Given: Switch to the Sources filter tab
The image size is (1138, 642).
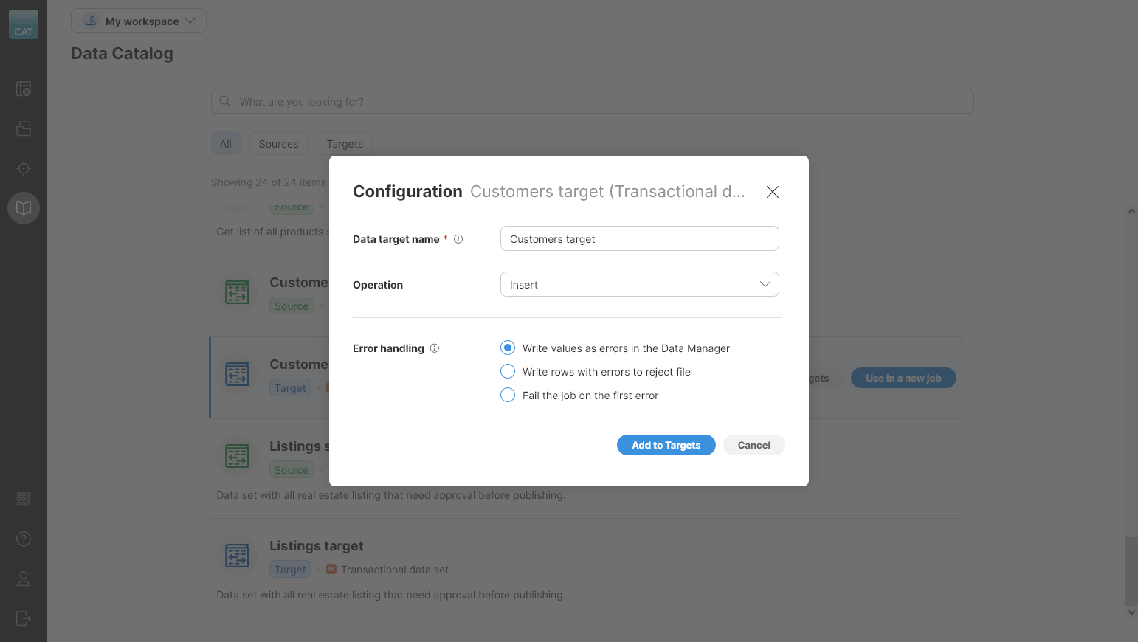Looking at the screenshot, I should [278, 143].
